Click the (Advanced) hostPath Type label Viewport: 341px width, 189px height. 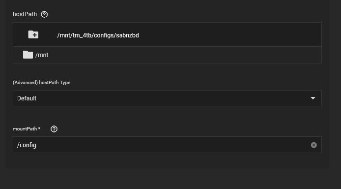pos(42,83)
